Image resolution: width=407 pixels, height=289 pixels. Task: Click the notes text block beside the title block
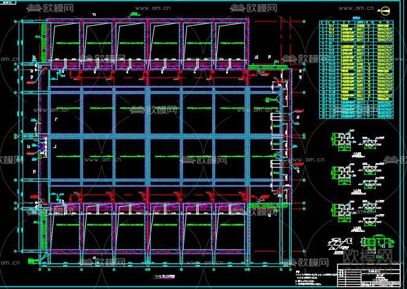click(x=316, y=277)
